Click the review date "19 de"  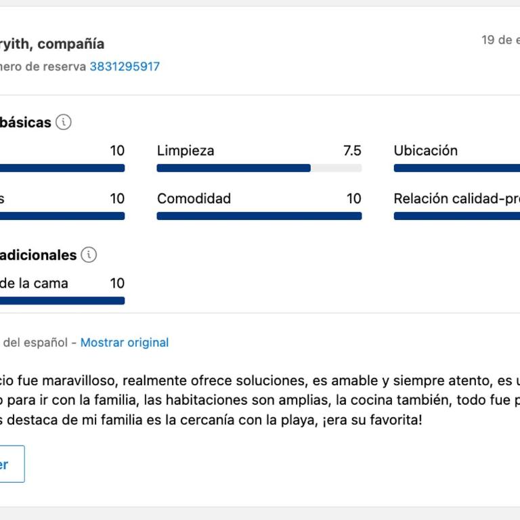pyautogui.click(x=500, y=40)
